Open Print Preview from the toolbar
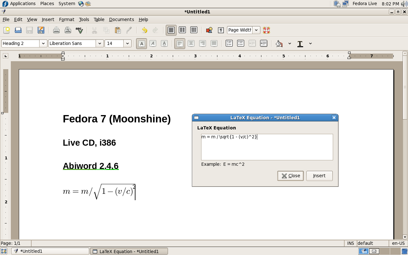 tap(68, 30)
